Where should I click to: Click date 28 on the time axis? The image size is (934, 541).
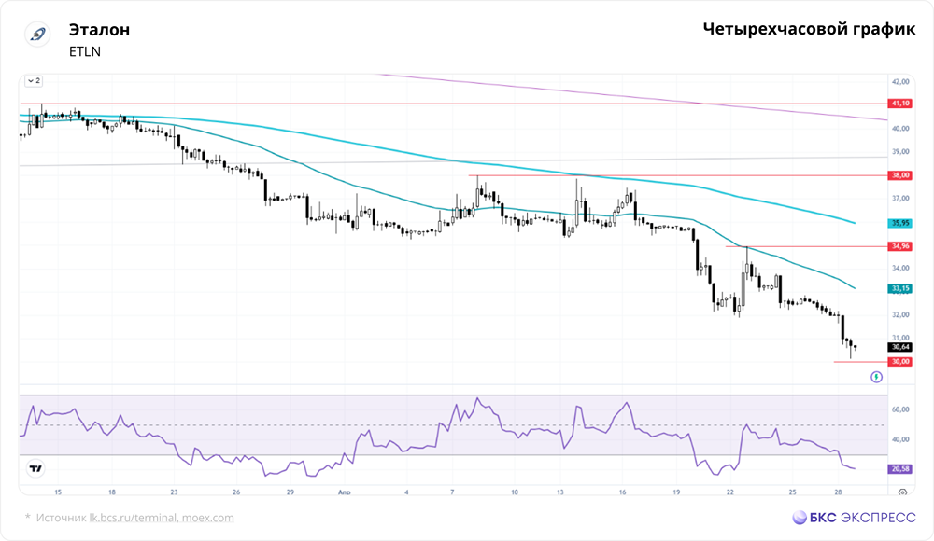(x=838, y=492)
